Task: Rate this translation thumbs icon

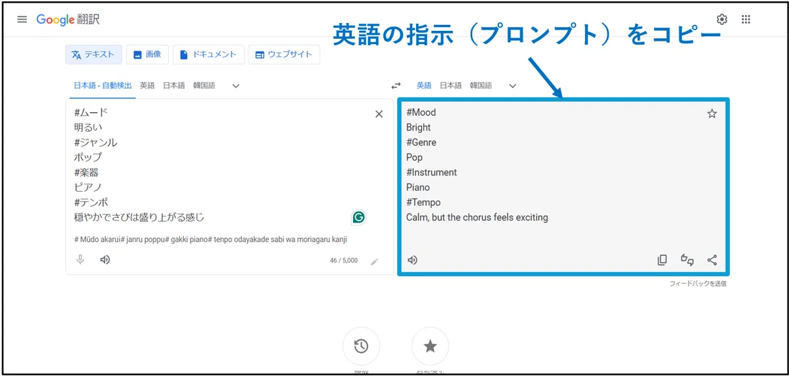Action: pyautogui.click(x=687, y=260)
